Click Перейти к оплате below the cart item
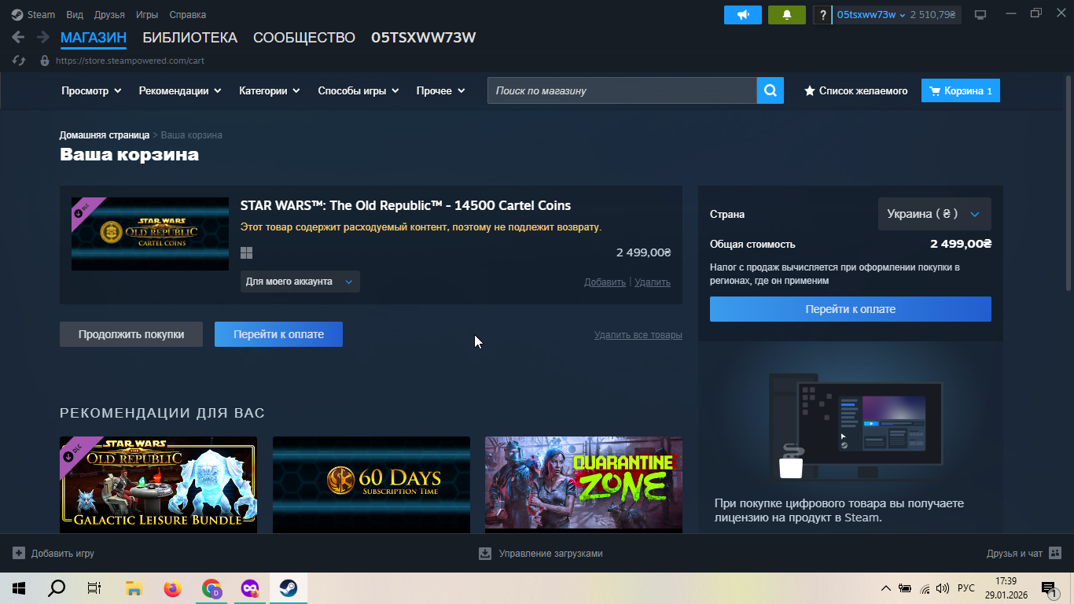This screenshot has width=1074, height=604. pos(278,334)
